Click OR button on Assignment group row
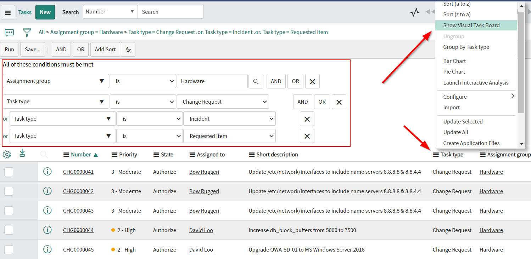 click(296, 81)
